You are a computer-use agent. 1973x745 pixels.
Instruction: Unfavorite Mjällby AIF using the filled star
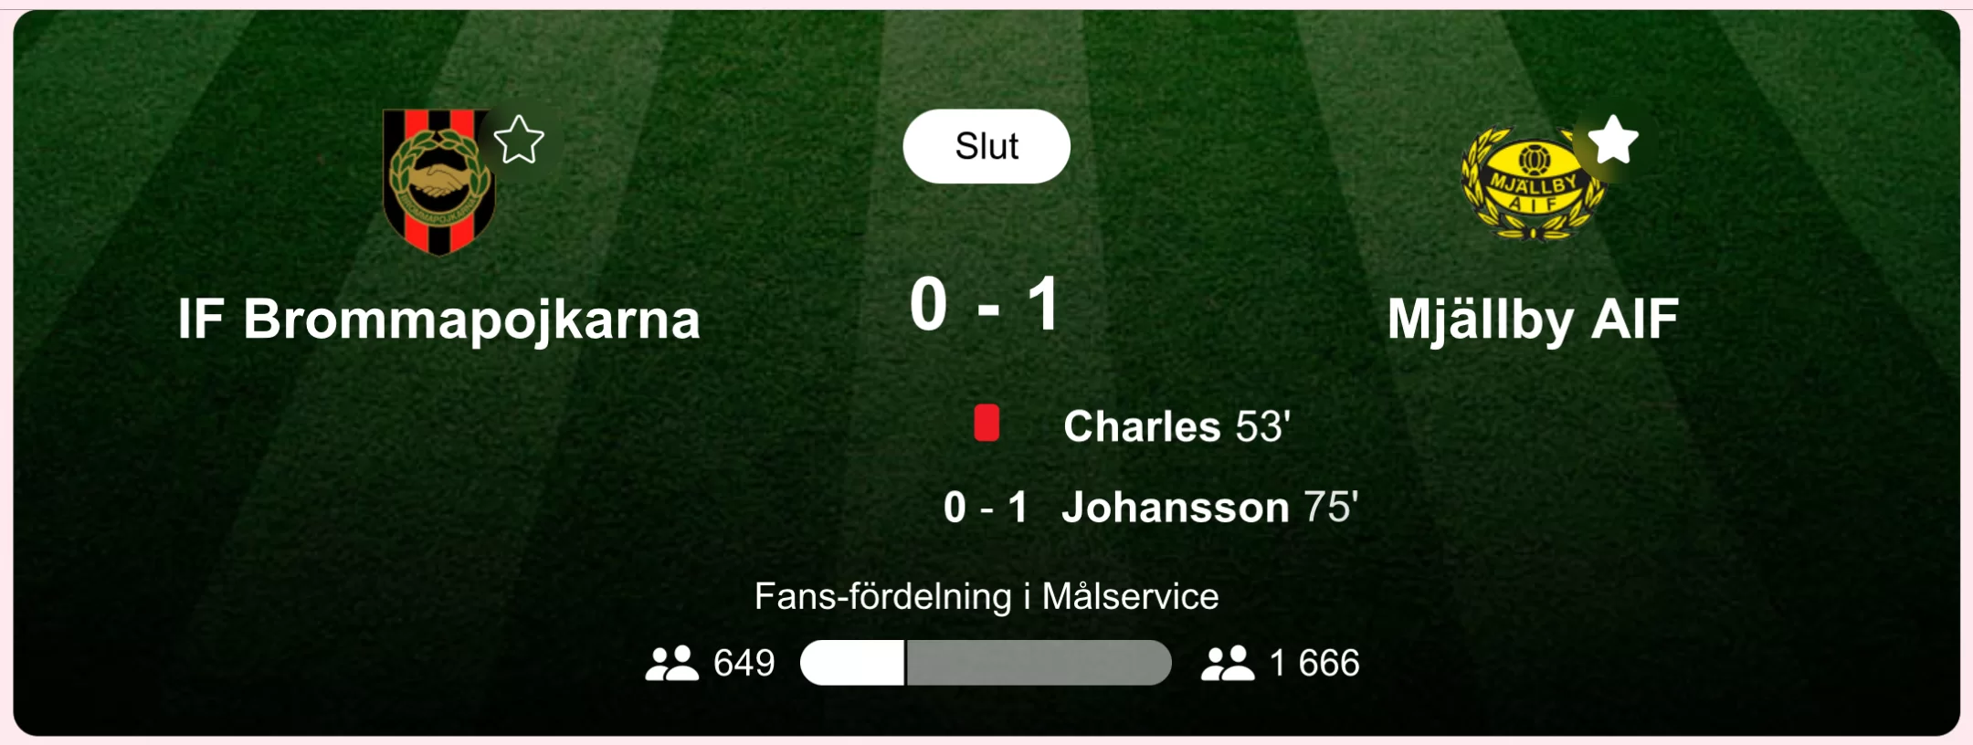1612,141
